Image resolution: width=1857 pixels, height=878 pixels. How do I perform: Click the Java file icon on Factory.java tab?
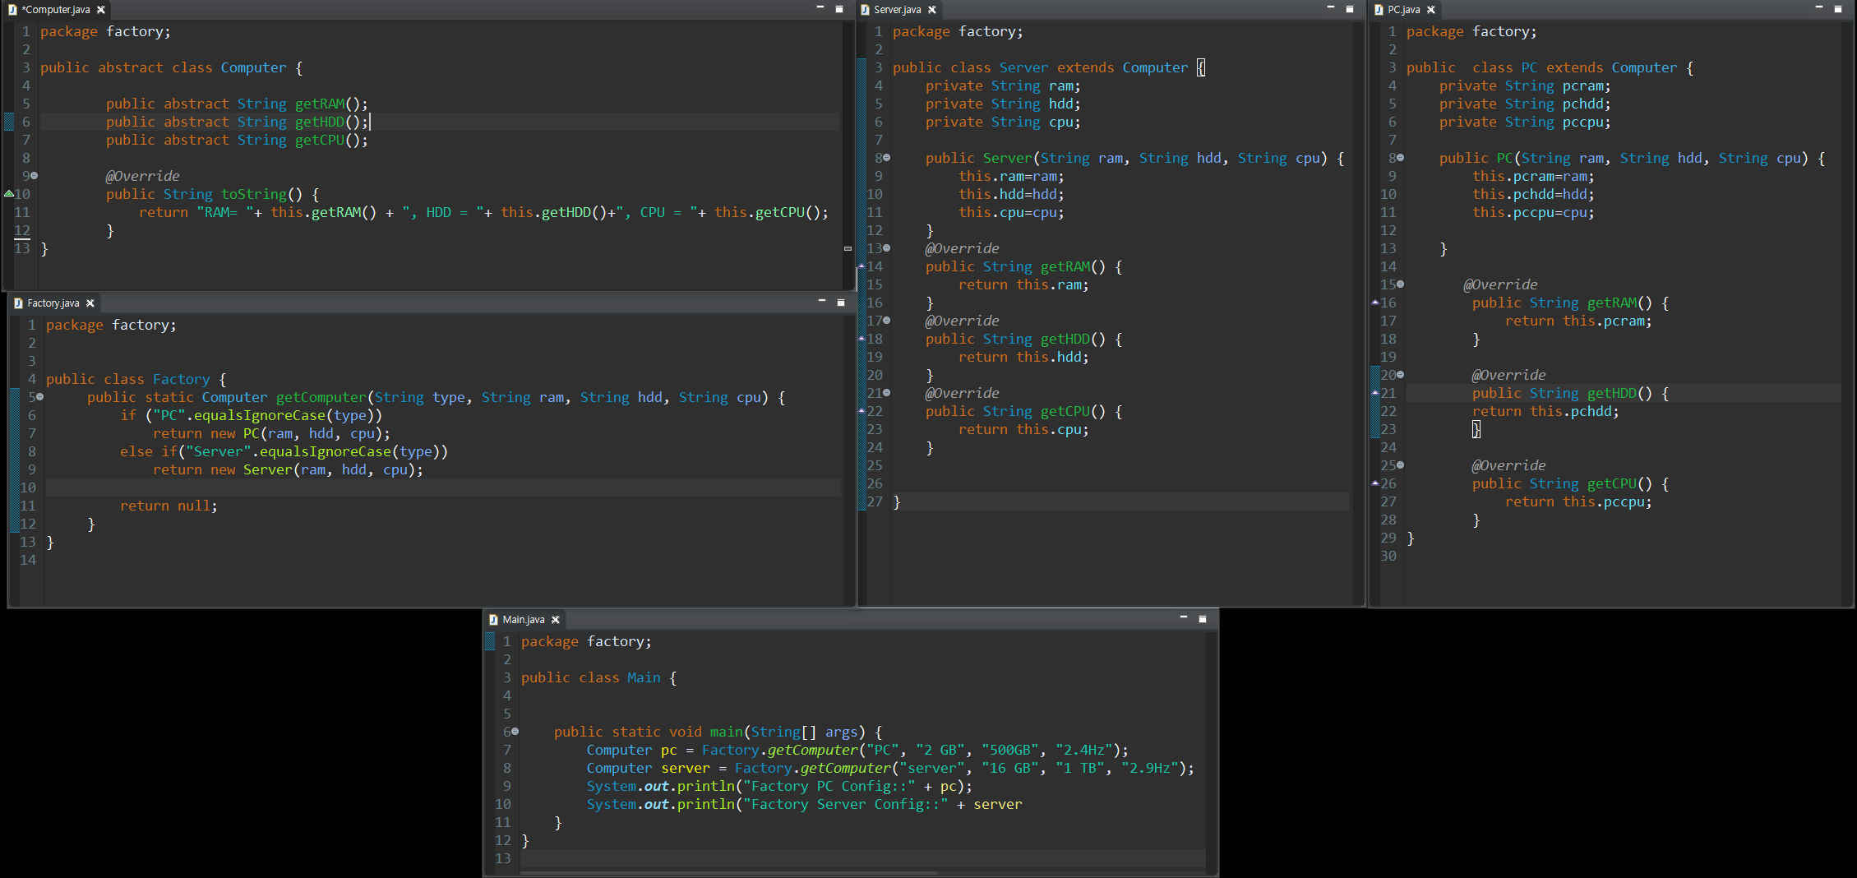pos(18,303)
